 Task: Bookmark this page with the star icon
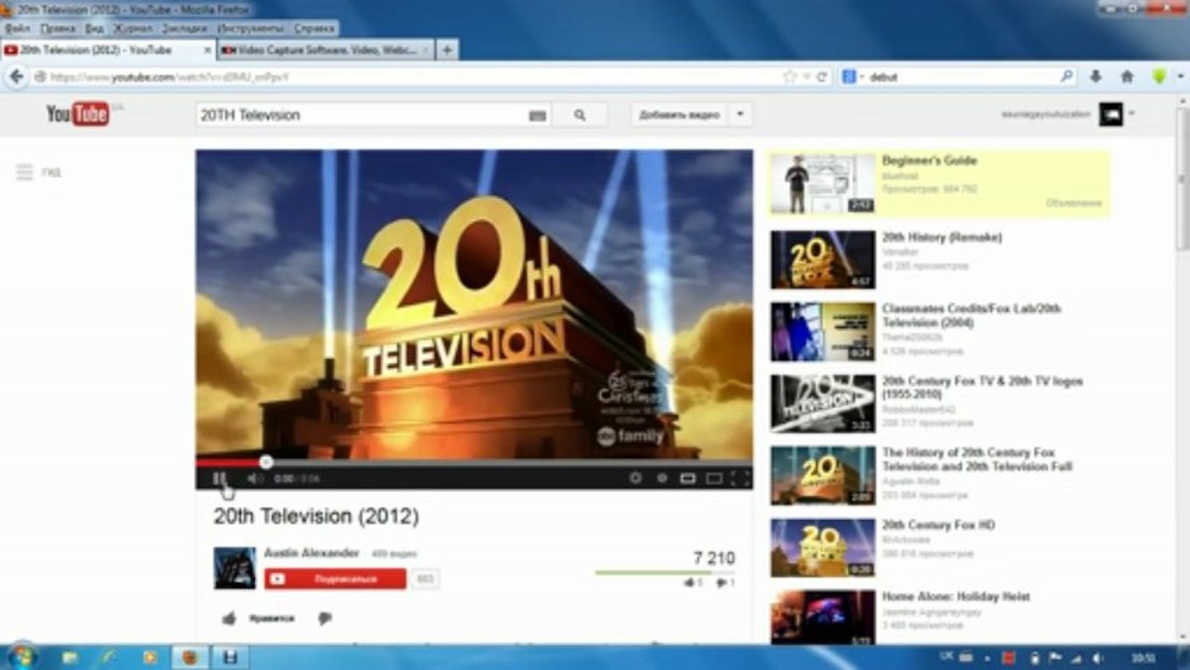pyautogui.click(x=790, y=77)
